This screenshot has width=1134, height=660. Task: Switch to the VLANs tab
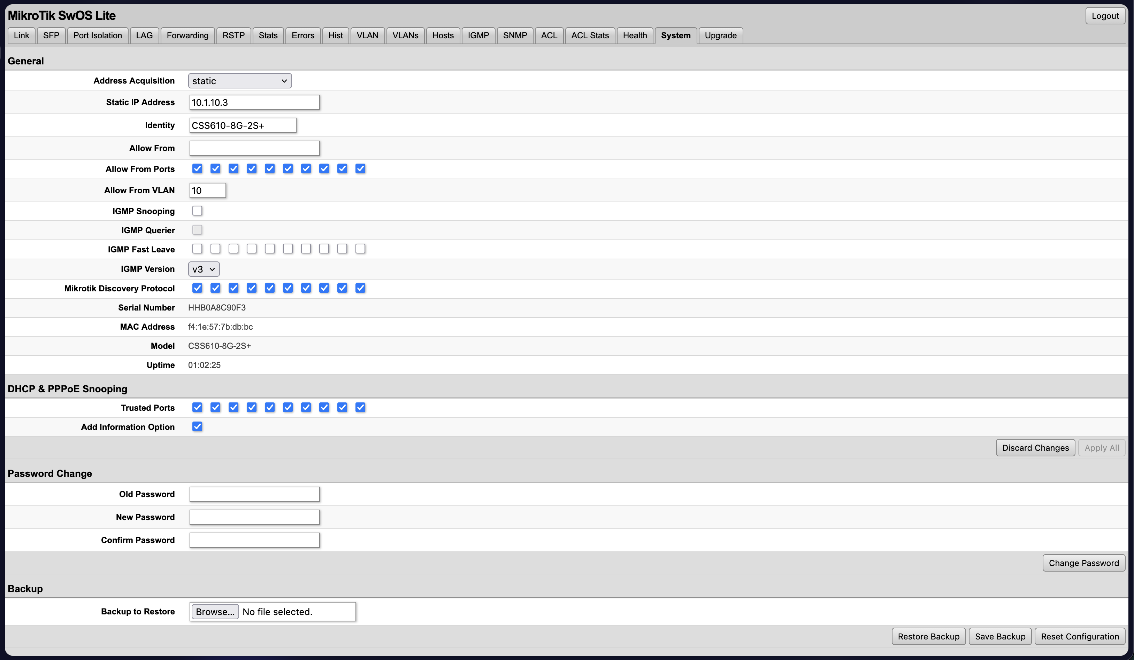405,36
